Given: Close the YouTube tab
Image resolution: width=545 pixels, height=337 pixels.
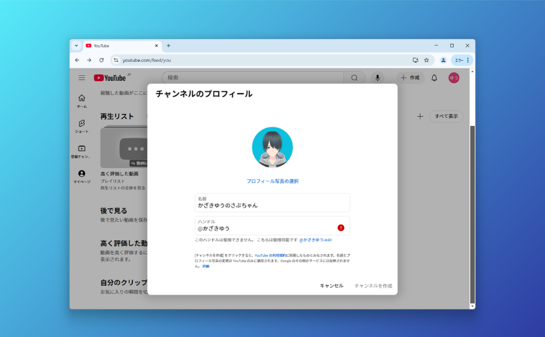Looking at the screenshot, I should [x=157, y=46].
